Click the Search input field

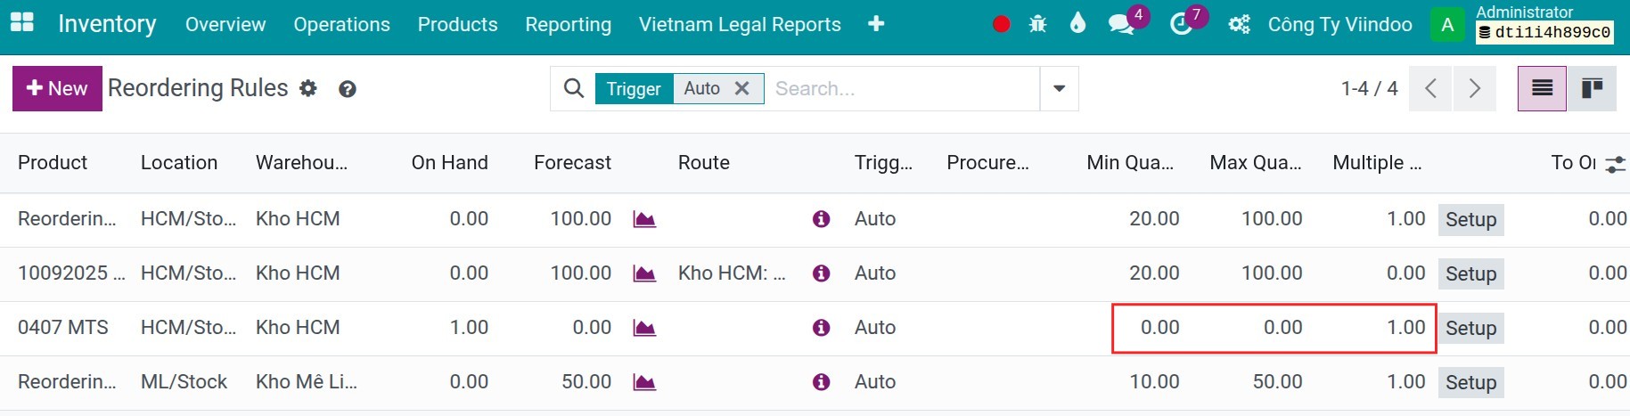click(902, 88)
